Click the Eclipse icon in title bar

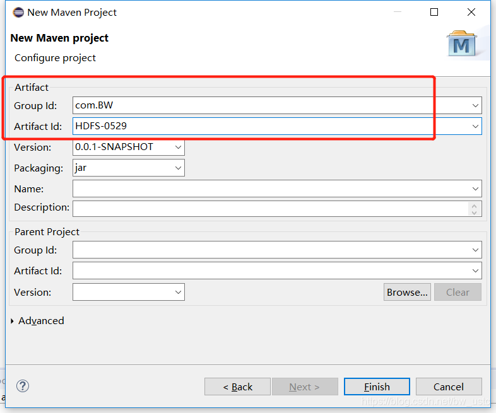point(18,13)
